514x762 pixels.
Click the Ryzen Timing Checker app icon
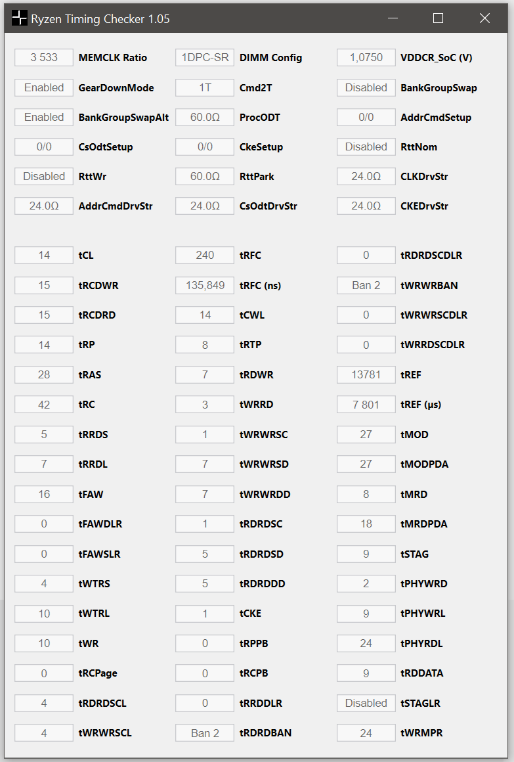click(x=20, y=18)
